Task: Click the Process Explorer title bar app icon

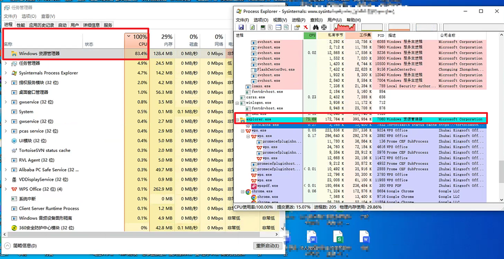Action: click(239, 11)
